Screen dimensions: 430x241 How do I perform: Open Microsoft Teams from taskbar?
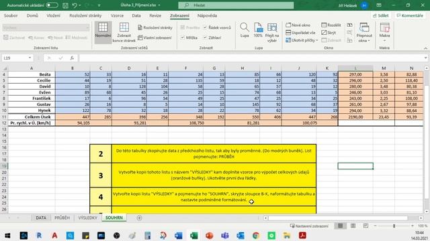[225, 235]
